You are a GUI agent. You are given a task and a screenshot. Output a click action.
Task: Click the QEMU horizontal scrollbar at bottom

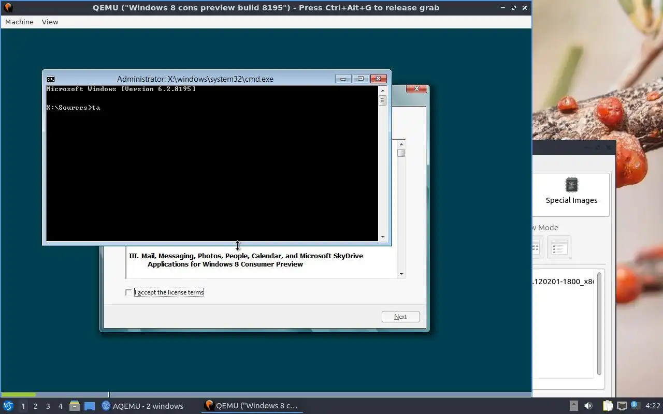pos(266,394)
